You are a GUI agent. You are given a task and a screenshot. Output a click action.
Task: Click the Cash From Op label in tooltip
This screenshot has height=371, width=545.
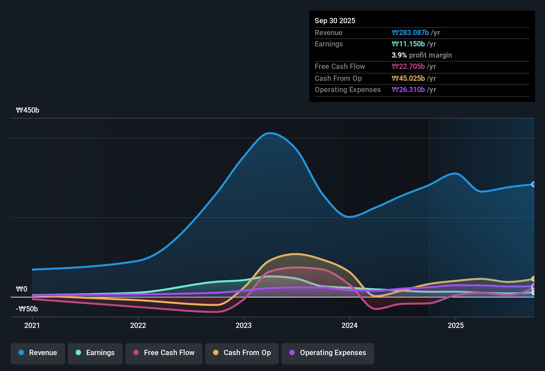[x=338, y=78]
